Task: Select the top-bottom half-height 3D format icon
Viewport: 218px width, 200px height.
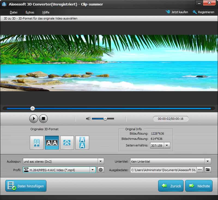Action: point(67,142)
